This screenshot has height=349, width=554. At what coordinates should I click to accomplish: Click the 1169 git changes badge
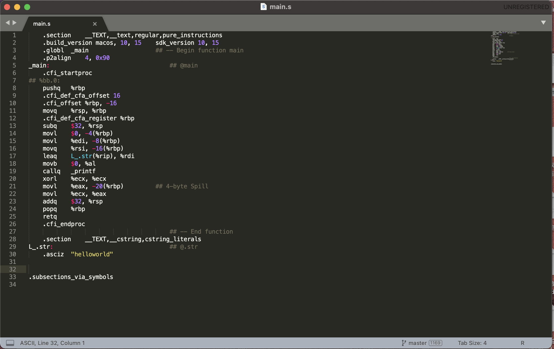[x=435, y=343]
